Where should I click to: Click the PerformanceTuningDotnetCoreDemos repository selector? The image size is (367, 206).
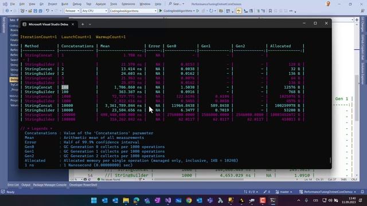click(327, 192)
